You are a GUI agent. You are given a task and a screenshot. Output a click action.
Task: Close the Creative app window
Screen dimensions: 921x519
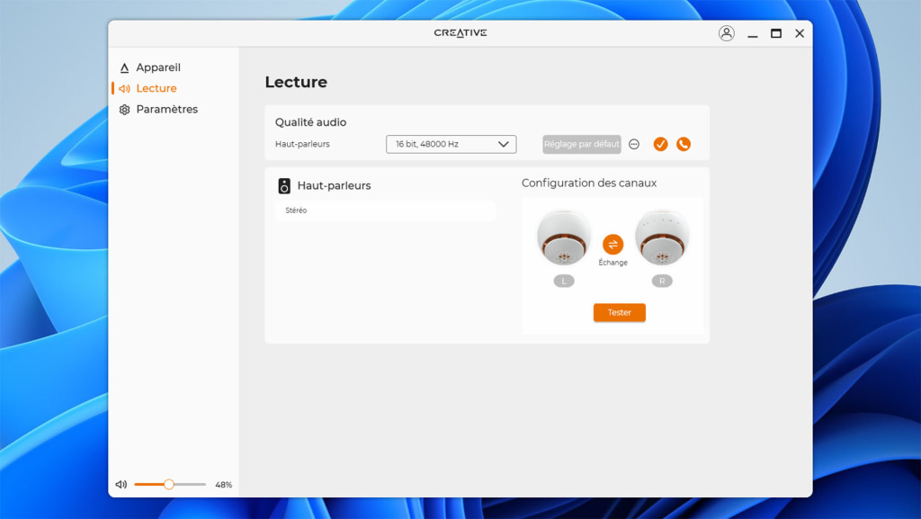click(800, 33)
